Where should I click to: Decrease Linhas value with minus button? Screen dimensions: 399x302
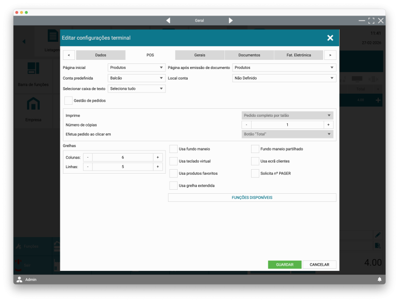pyautogui.click(x=88, y=167)
